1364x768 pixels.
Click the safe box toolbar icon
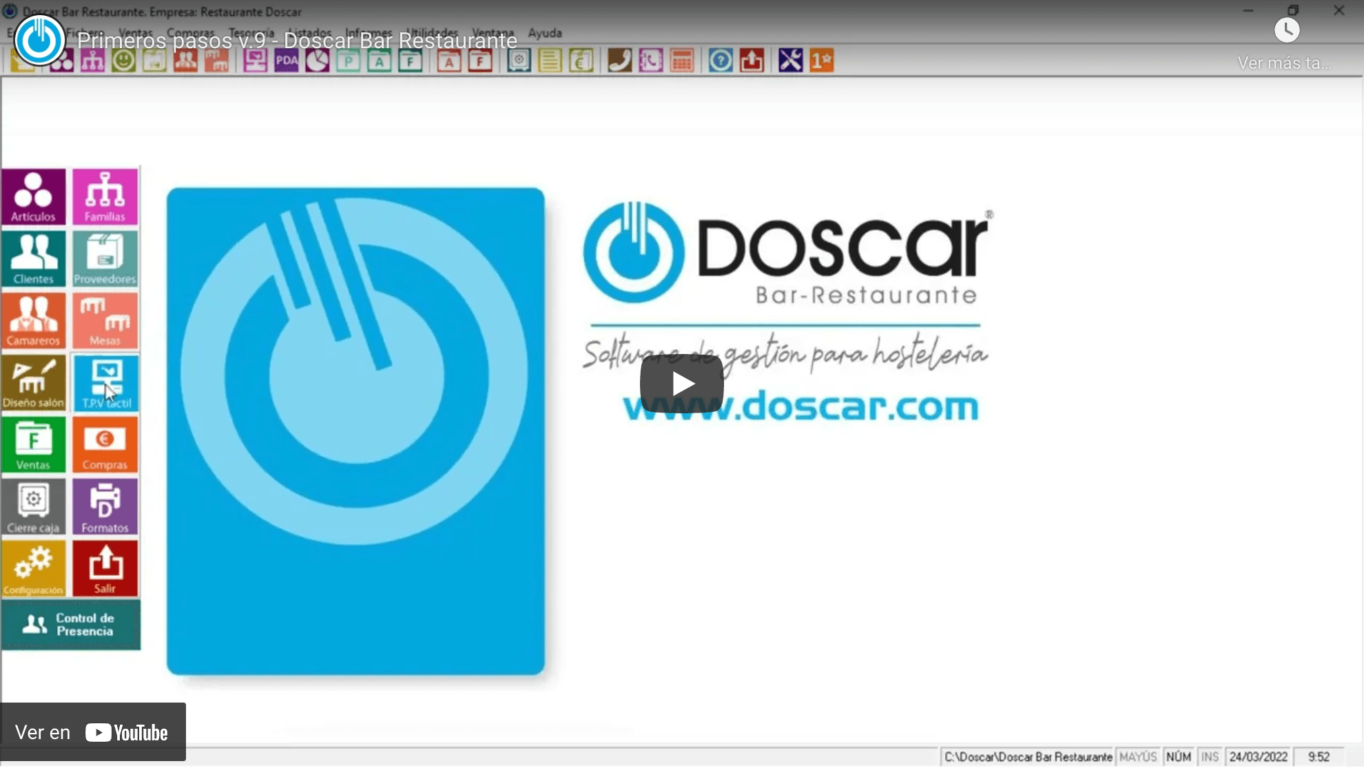pyautogui.click(x=519, y=61)
